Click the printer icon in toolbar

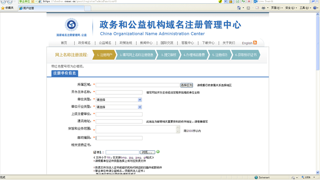coord(263,8)
